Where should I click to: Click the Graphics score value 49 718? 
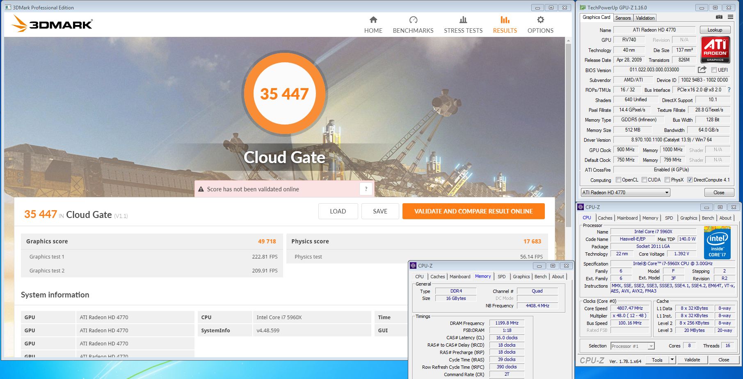(x=267, y=241)
